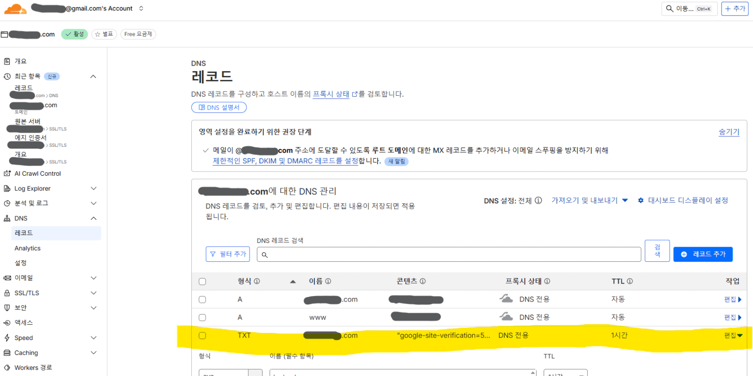Click the Caching icon
753x376 pixels.
7,353
